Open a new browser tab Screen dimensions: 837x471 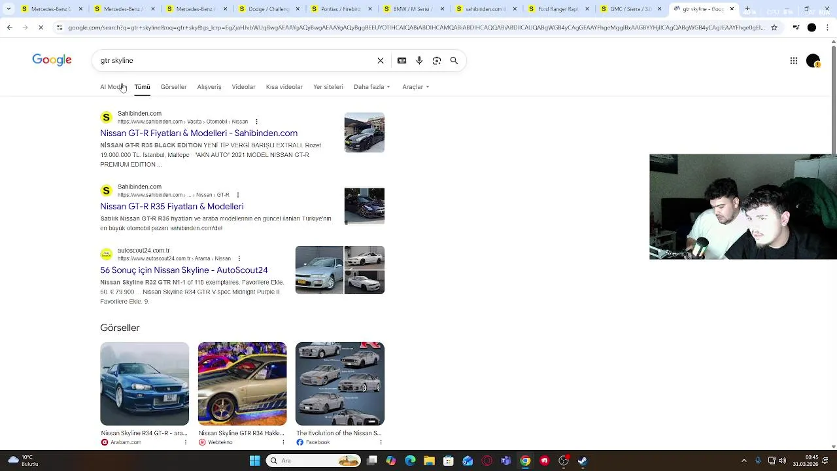click(747, 9)
